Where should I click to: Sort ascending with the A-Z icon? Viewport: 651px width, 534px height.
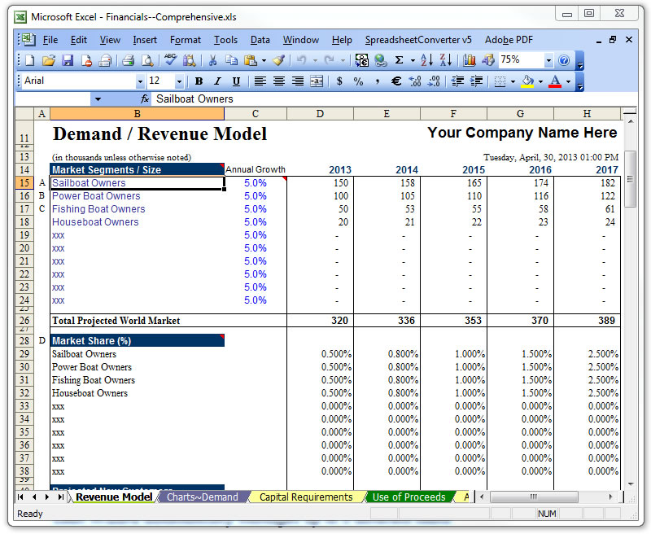click(x=426, y=60)
